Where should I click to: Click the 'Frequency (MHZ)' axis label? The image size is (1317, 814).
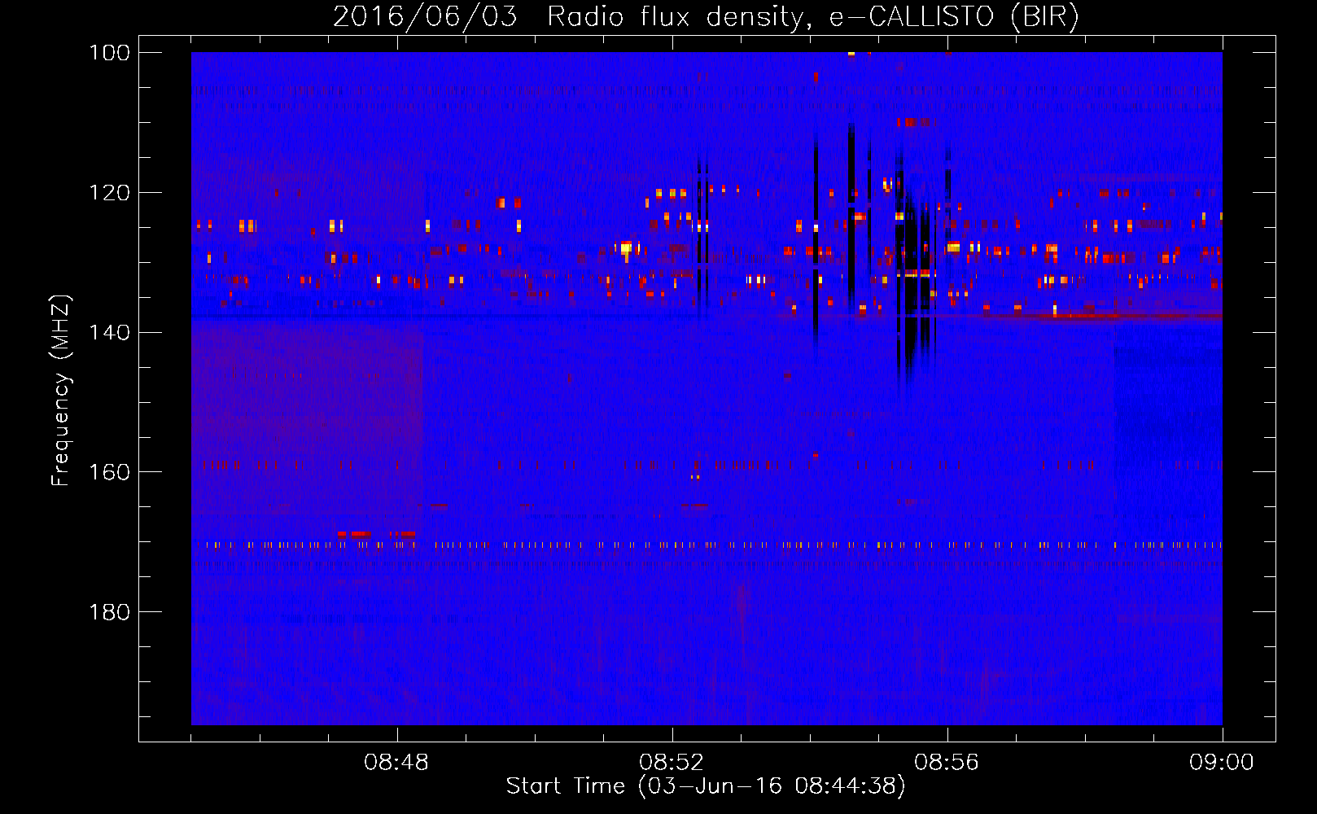click(x=61, y=391)
